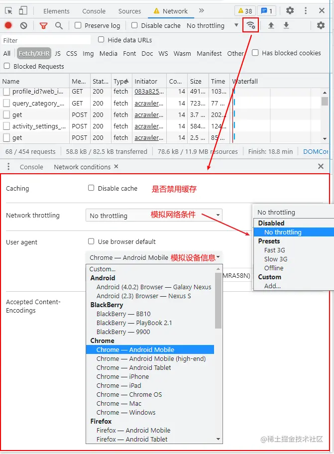Screen dimensions: 334x454
Task: Click the import HAR file upload arrow
Action: point(271,25)
